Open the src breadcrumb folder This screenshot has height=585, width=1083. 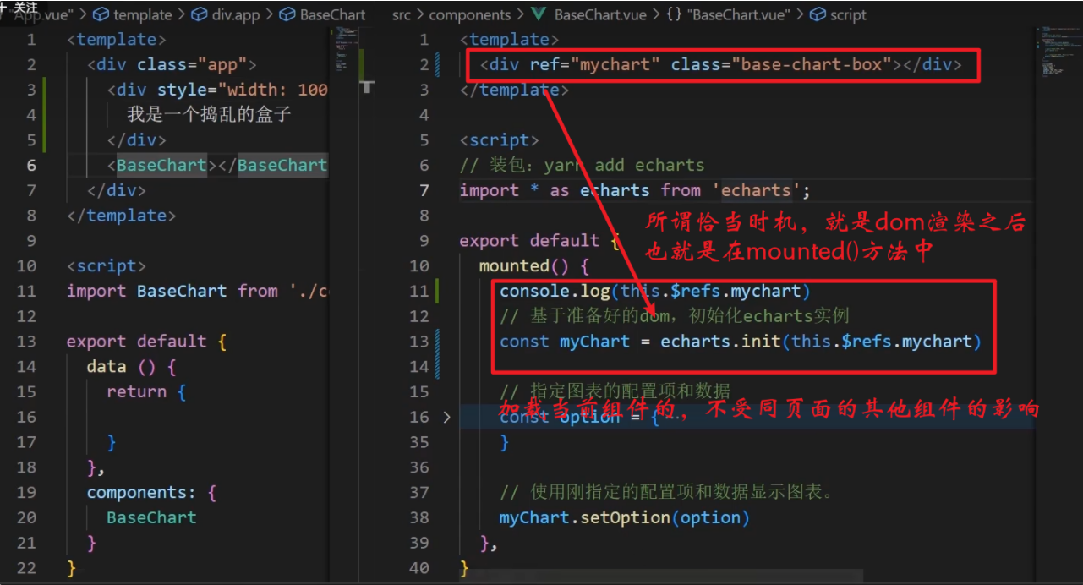pyautogui.click(x=402, y=14)
